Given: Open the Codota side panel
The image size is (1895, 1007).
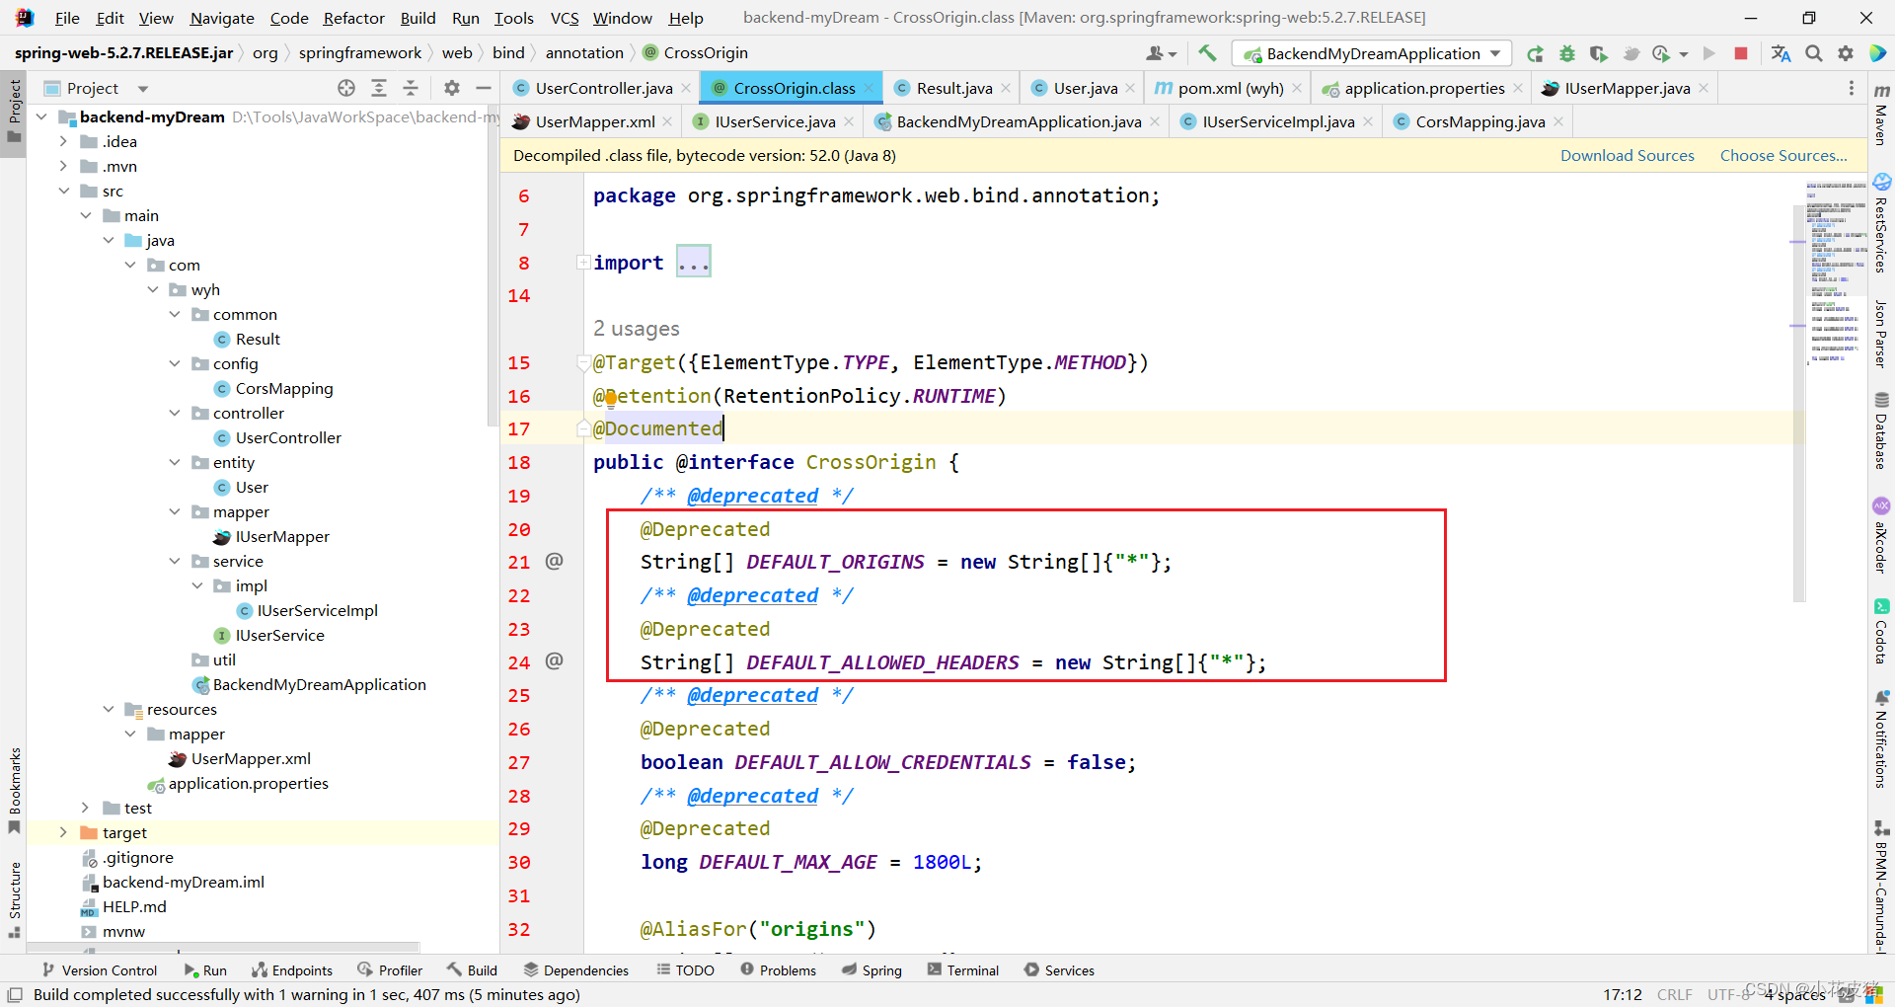Looking at the screenshot, I should 1882,632.
